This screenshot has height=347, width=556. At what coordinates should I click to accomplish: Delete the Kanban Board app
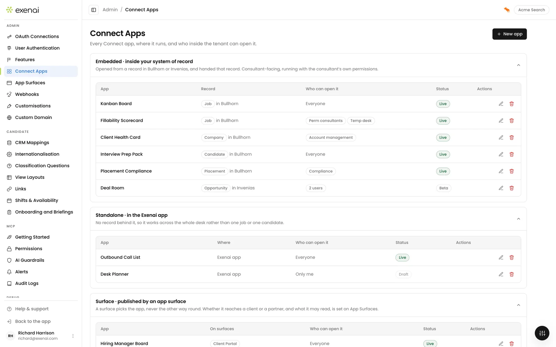[x=512, y=104]
